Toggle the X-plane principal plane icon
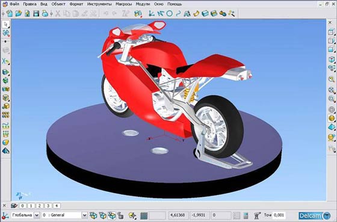This screenshot has width=337, height=222. point(93,215)
